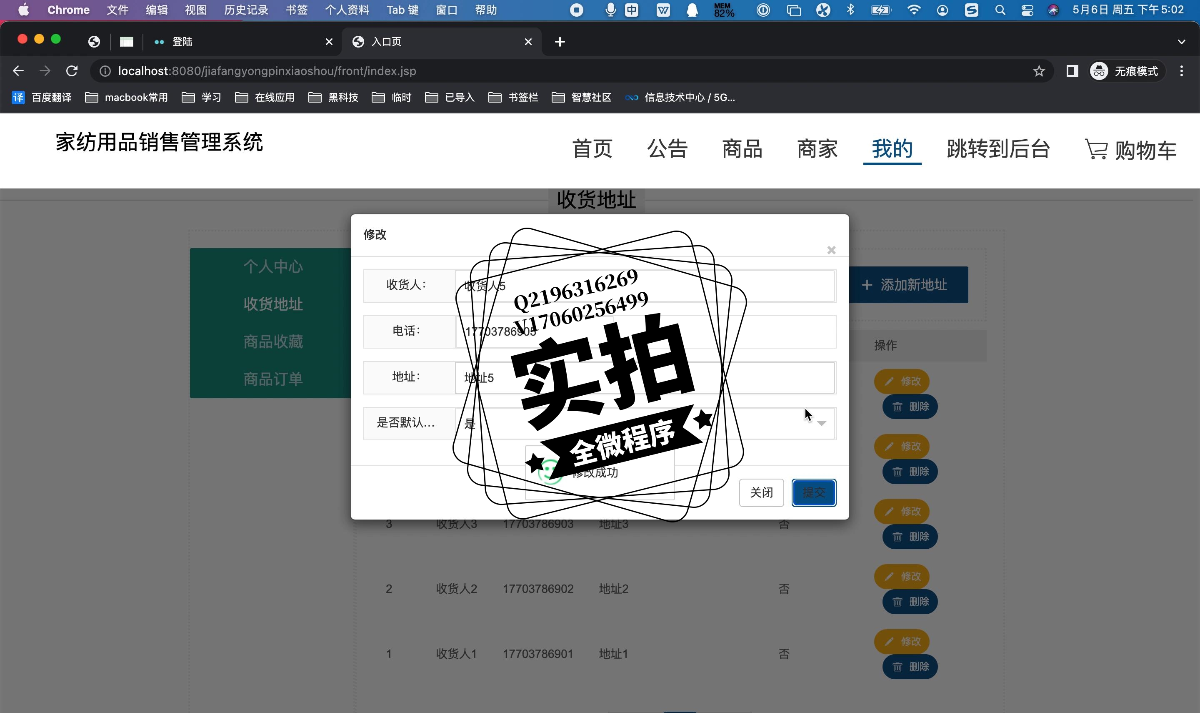Click the QQ penguin menu bar icon
Image resolution: width=1200 pixels, height=713 pixels.
[692, 10]
